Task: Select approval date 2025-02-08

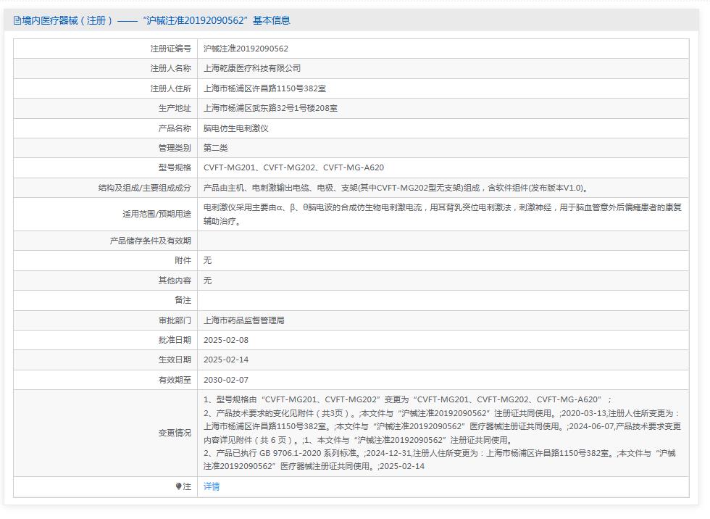Action: point(226,340)
